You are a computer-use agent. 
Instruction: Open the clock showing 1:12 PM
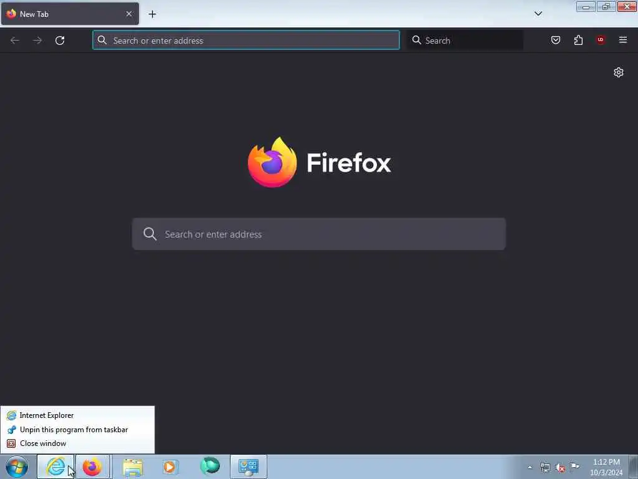606,467
